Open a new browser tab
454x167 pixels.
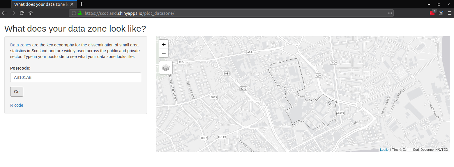point(82,4)
